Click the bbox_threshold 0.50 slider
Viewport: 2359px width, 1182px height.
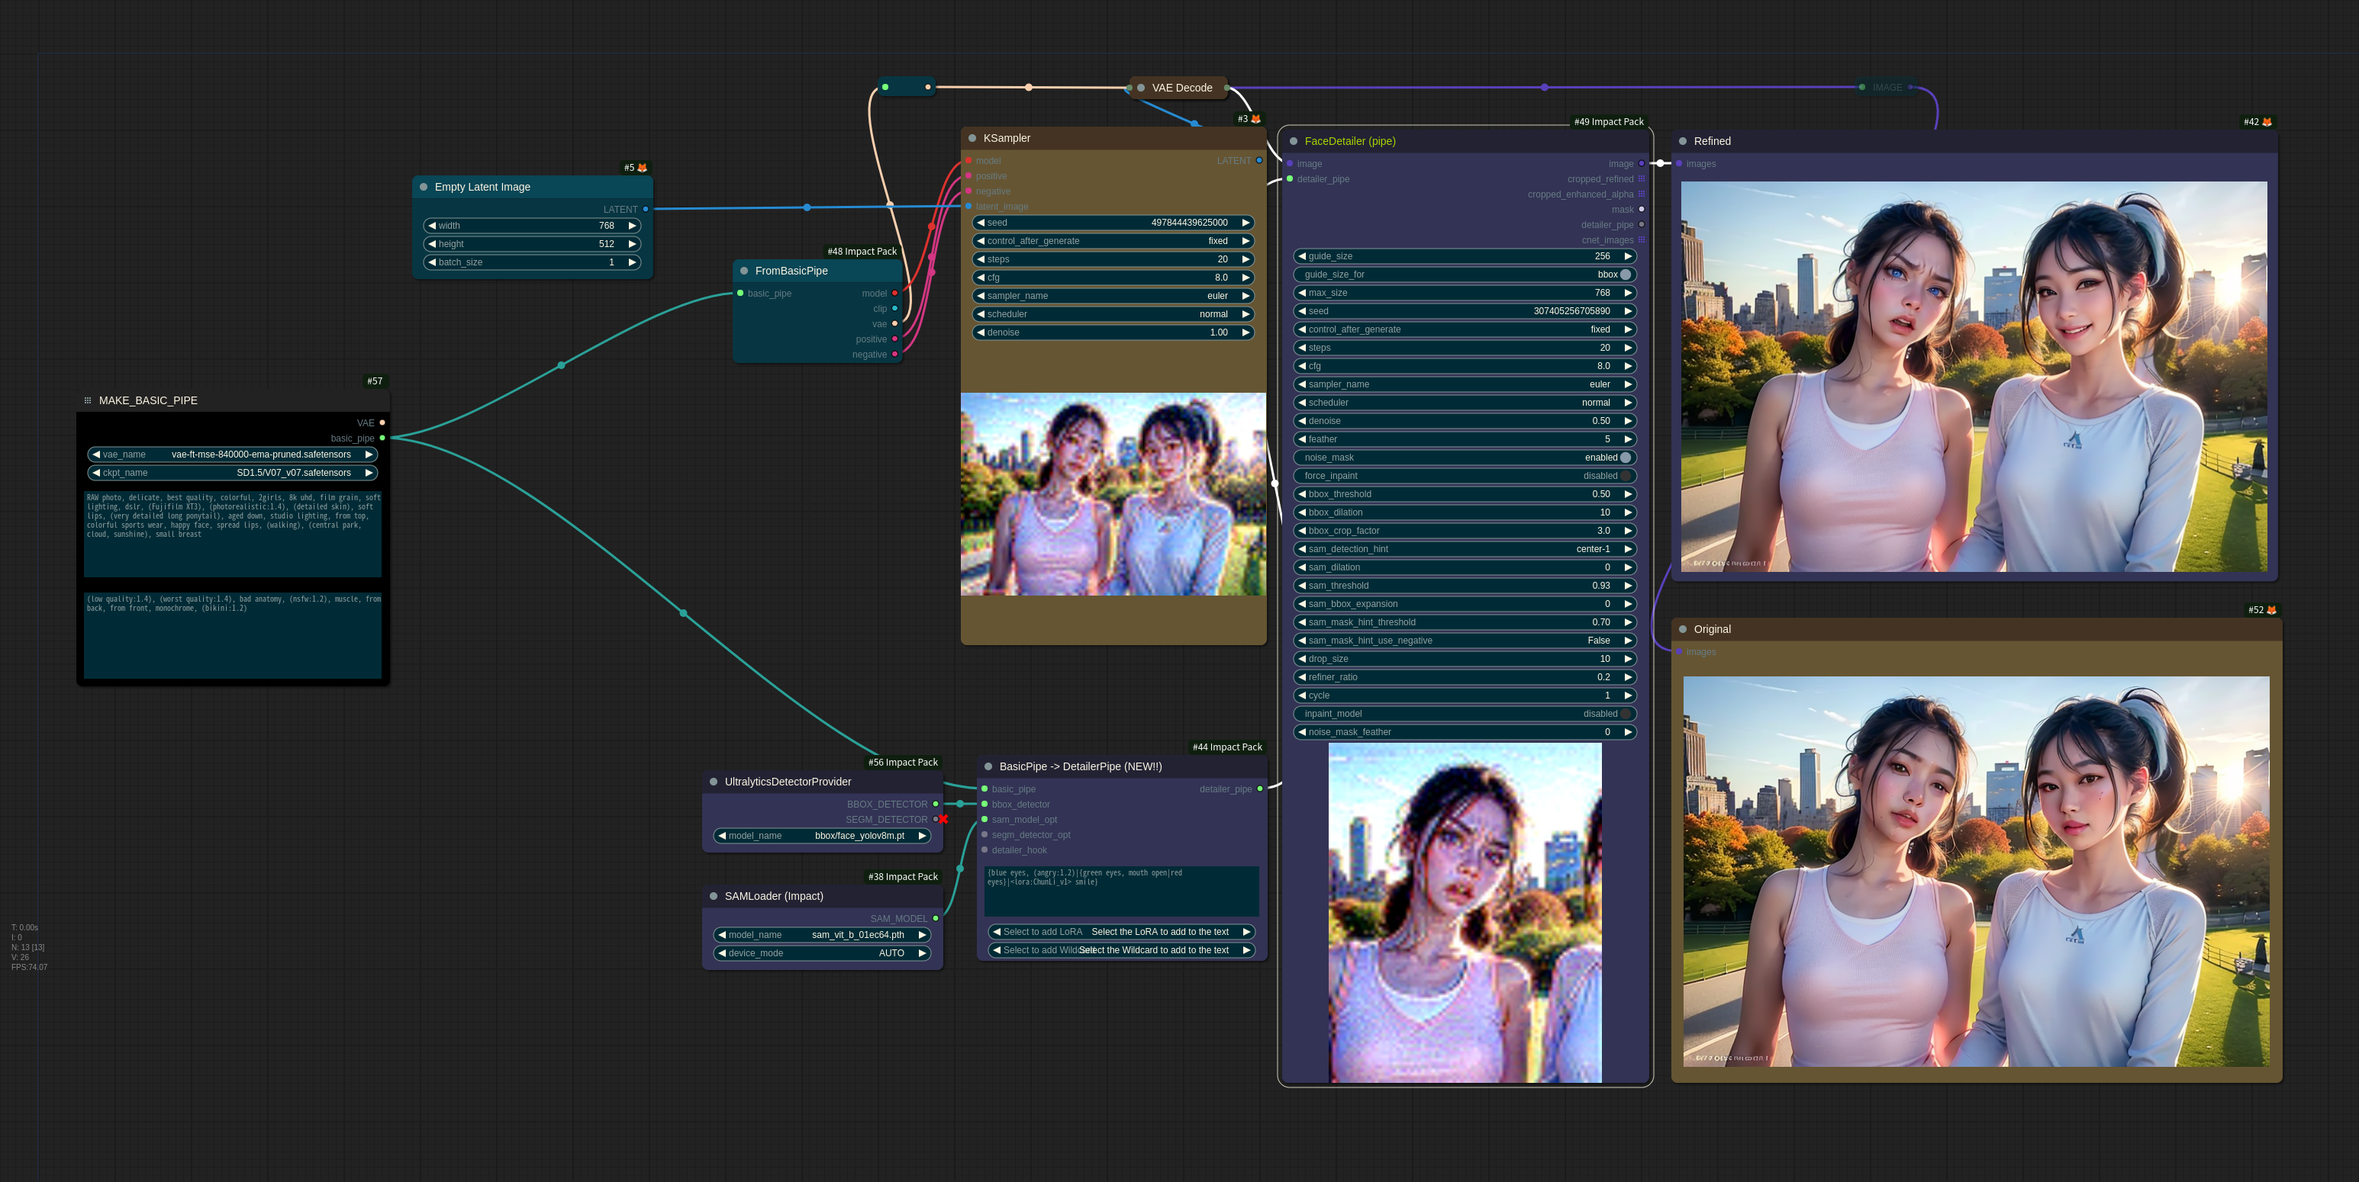1465,494
